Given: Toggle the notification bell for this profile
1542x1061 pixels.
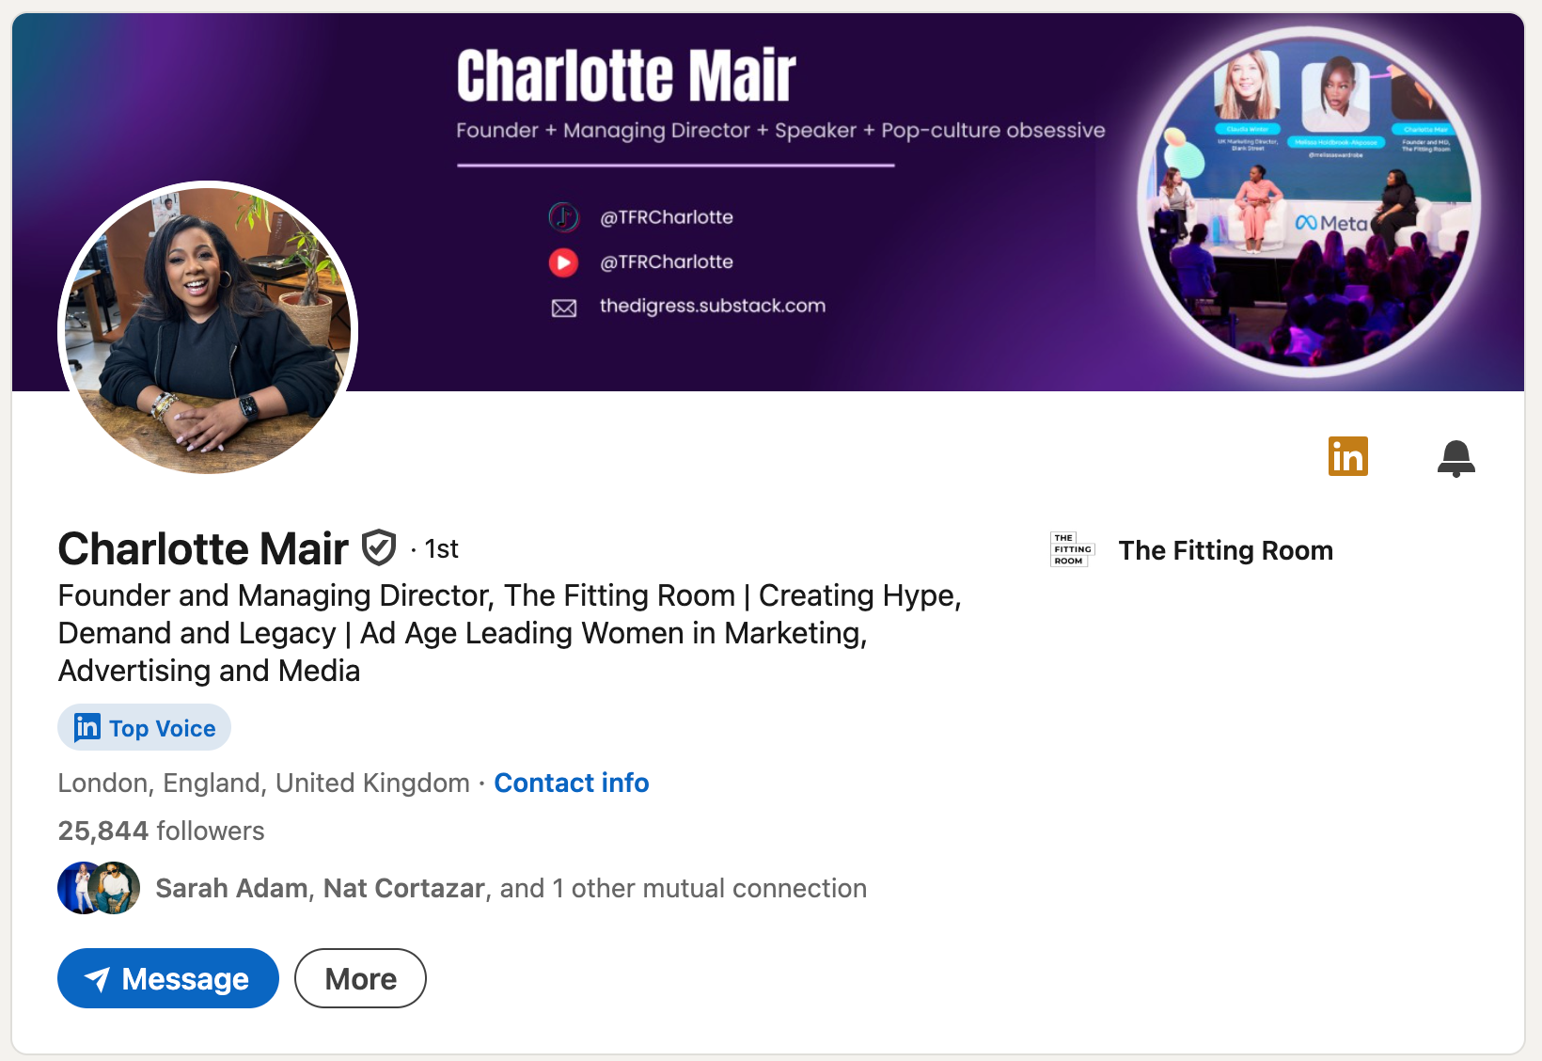Looking at the screenshot, I should pyautogui.click(x=1455, y=458).
